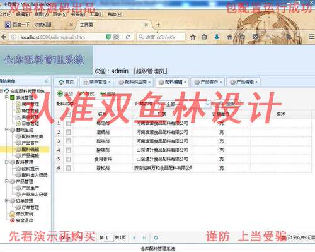The width and height of the screenshot is (315, 252).
Task: Show site information via the info icon
Action: [14, 37]
